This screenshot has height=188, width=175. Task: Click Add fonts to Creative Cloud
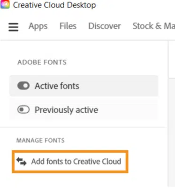[x=70, y=162]
